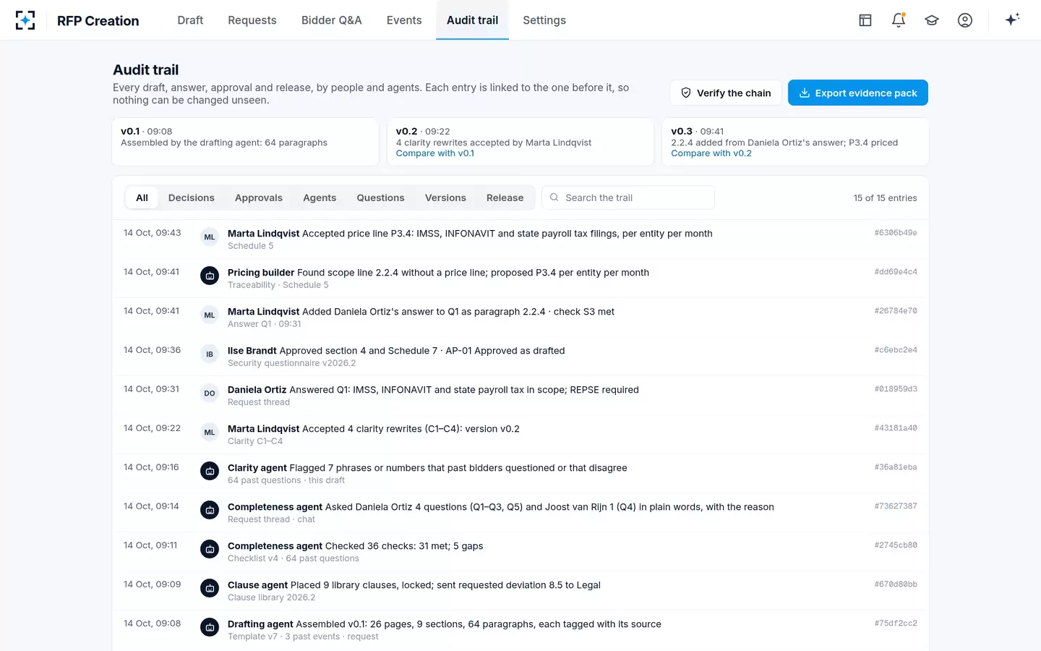
Task: Click the RFP Creation logo icon
Action: (25, 20)
